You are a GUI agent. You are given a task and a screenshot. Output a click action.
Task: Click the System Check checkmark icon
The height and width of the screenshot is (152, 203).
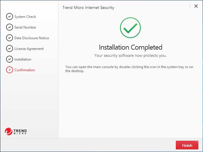pos(10,16)
